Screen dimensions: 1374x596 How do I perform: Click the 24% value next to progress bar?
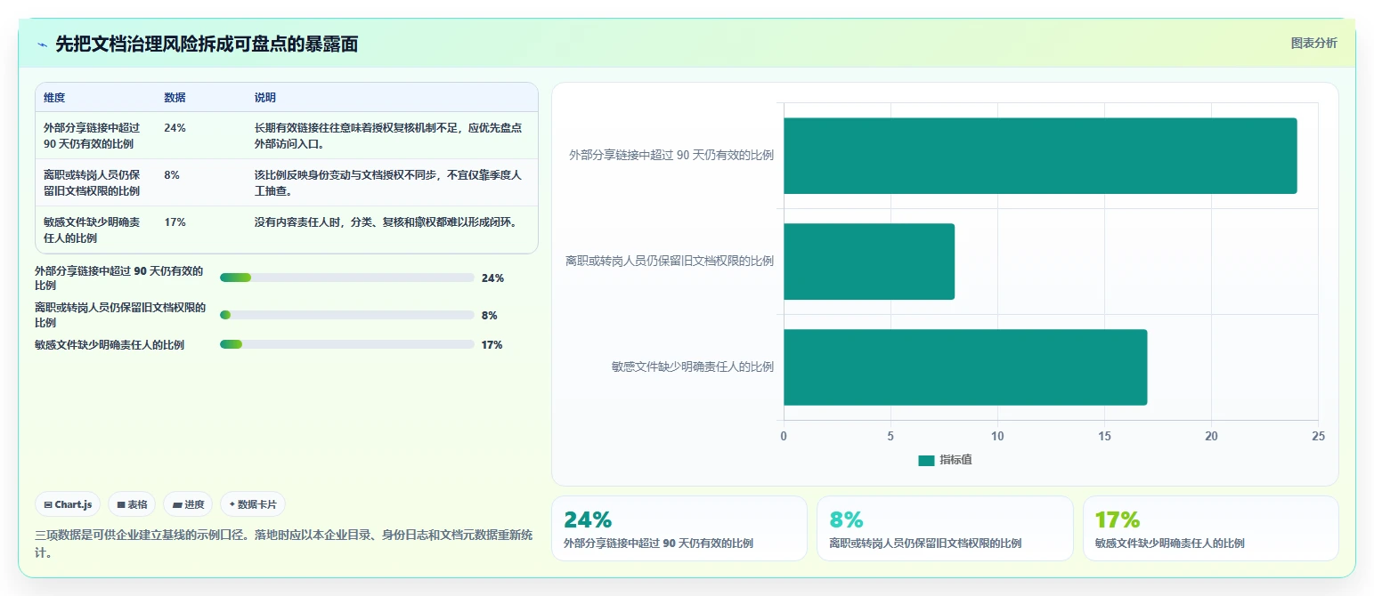tap(492, 278)
